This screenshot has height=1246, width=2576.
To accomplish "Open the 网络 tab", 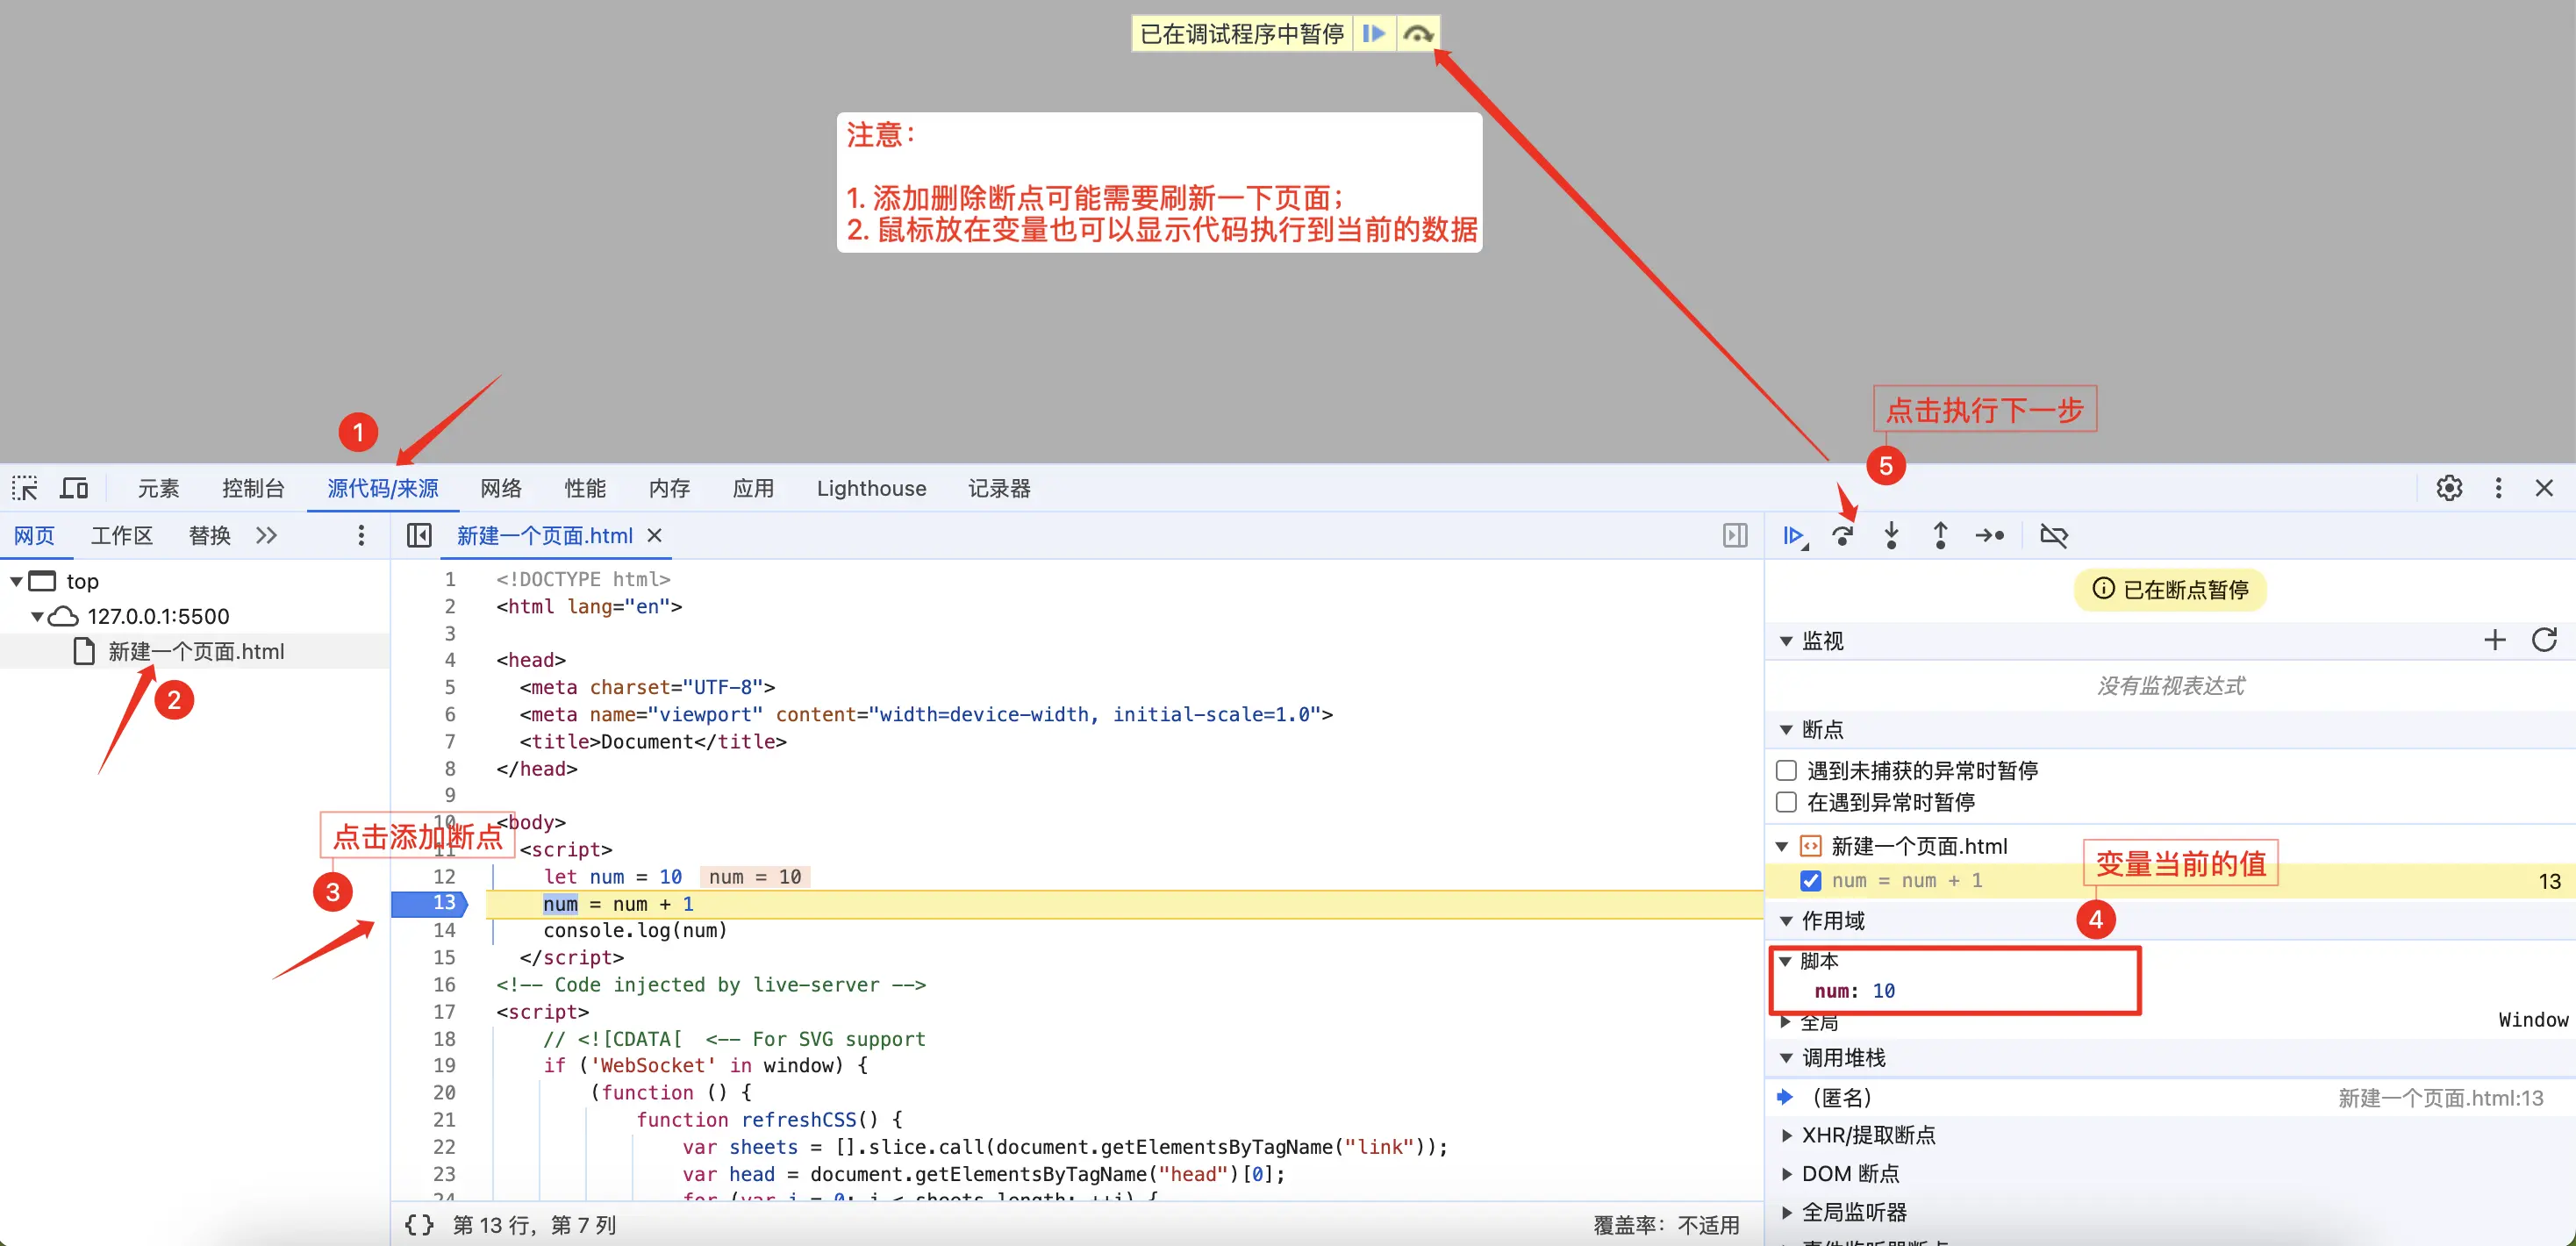I will [x=501, y=488].
